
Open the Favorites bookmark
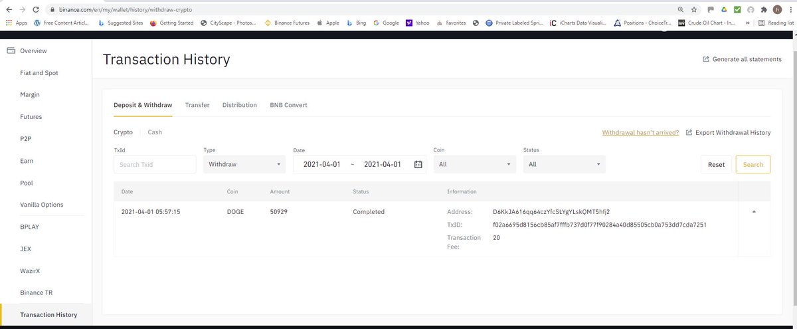pyautogui.click(x=450, y=23)
